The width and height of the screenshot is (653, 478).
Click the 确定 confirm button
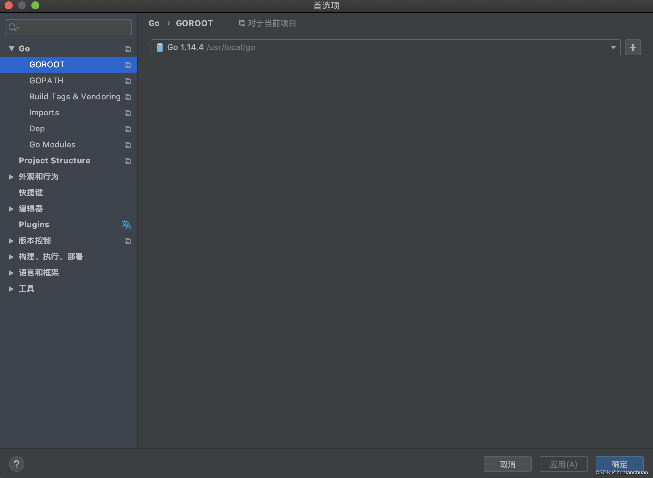point(619,464)
